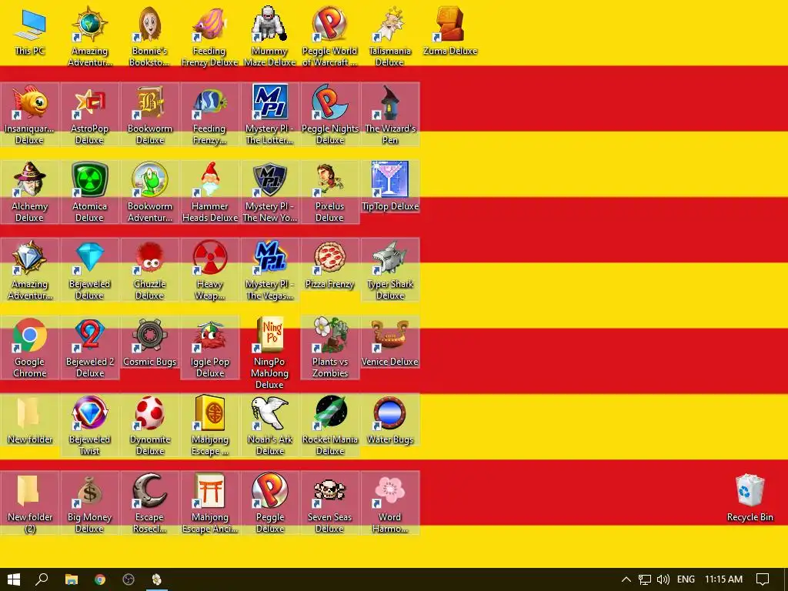Open the Windows Start menu

14,579
